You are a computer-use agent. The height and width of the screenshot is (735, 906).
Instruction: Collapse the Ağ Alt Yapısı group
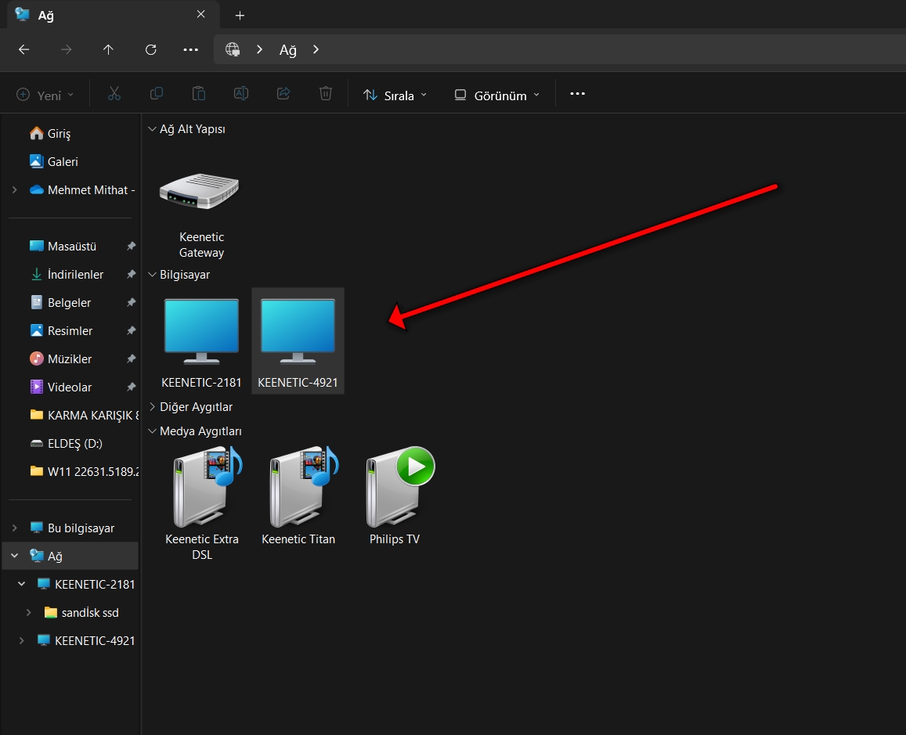[152, 129]
